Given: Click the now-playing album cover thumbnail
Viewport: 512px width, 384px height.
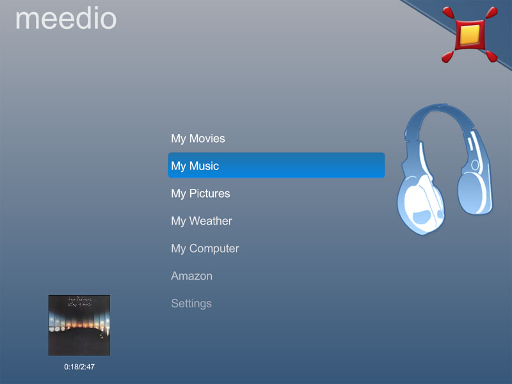Looking at the screenshot, I should 79,325.
